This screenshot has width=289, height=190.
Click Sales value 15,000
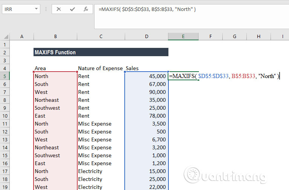tap(157, 172)
